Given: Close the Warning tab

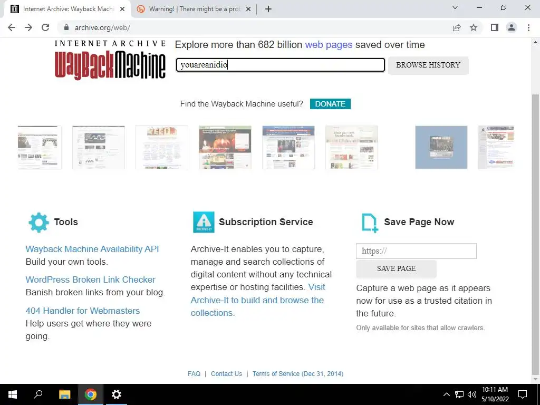Looking at the screenshot, I should (248, 9).
